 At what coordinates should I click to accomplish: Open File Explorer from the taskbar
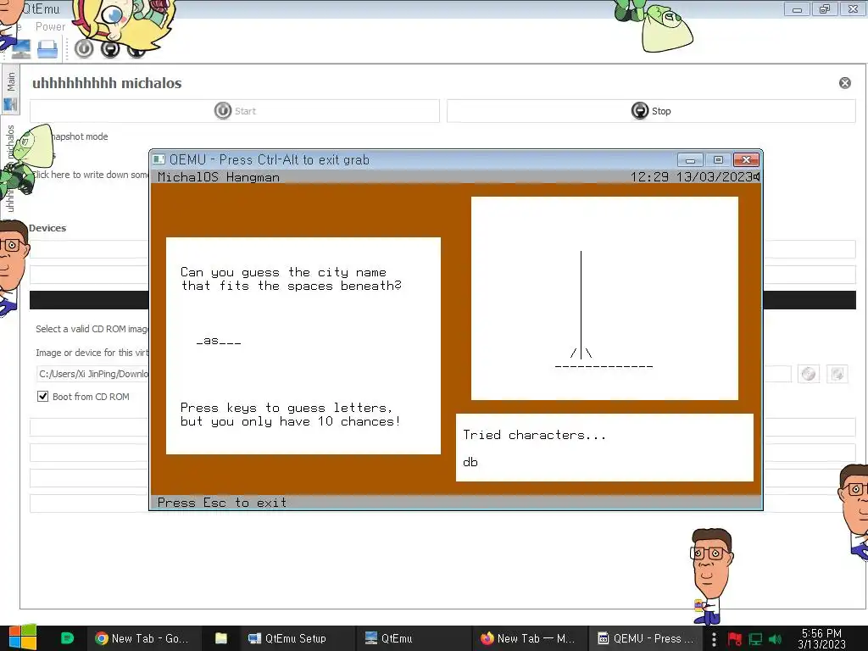221,638
